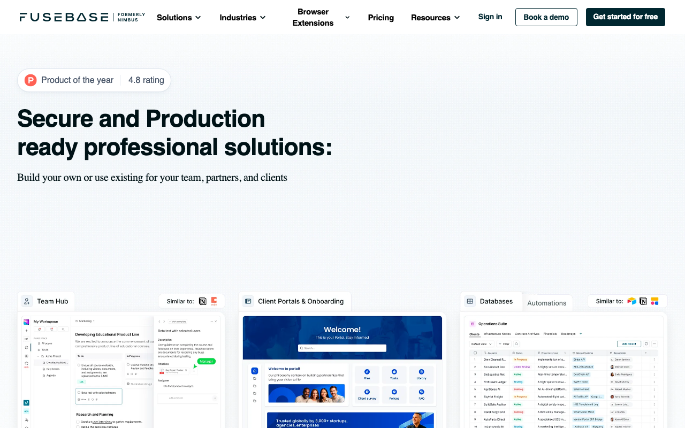Screen dimensions: 685x428
Task: Click the Notion logo beside Team Hub
Action: (203, 301)
